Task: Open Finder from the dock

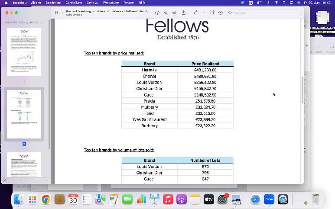Action: 19,199
